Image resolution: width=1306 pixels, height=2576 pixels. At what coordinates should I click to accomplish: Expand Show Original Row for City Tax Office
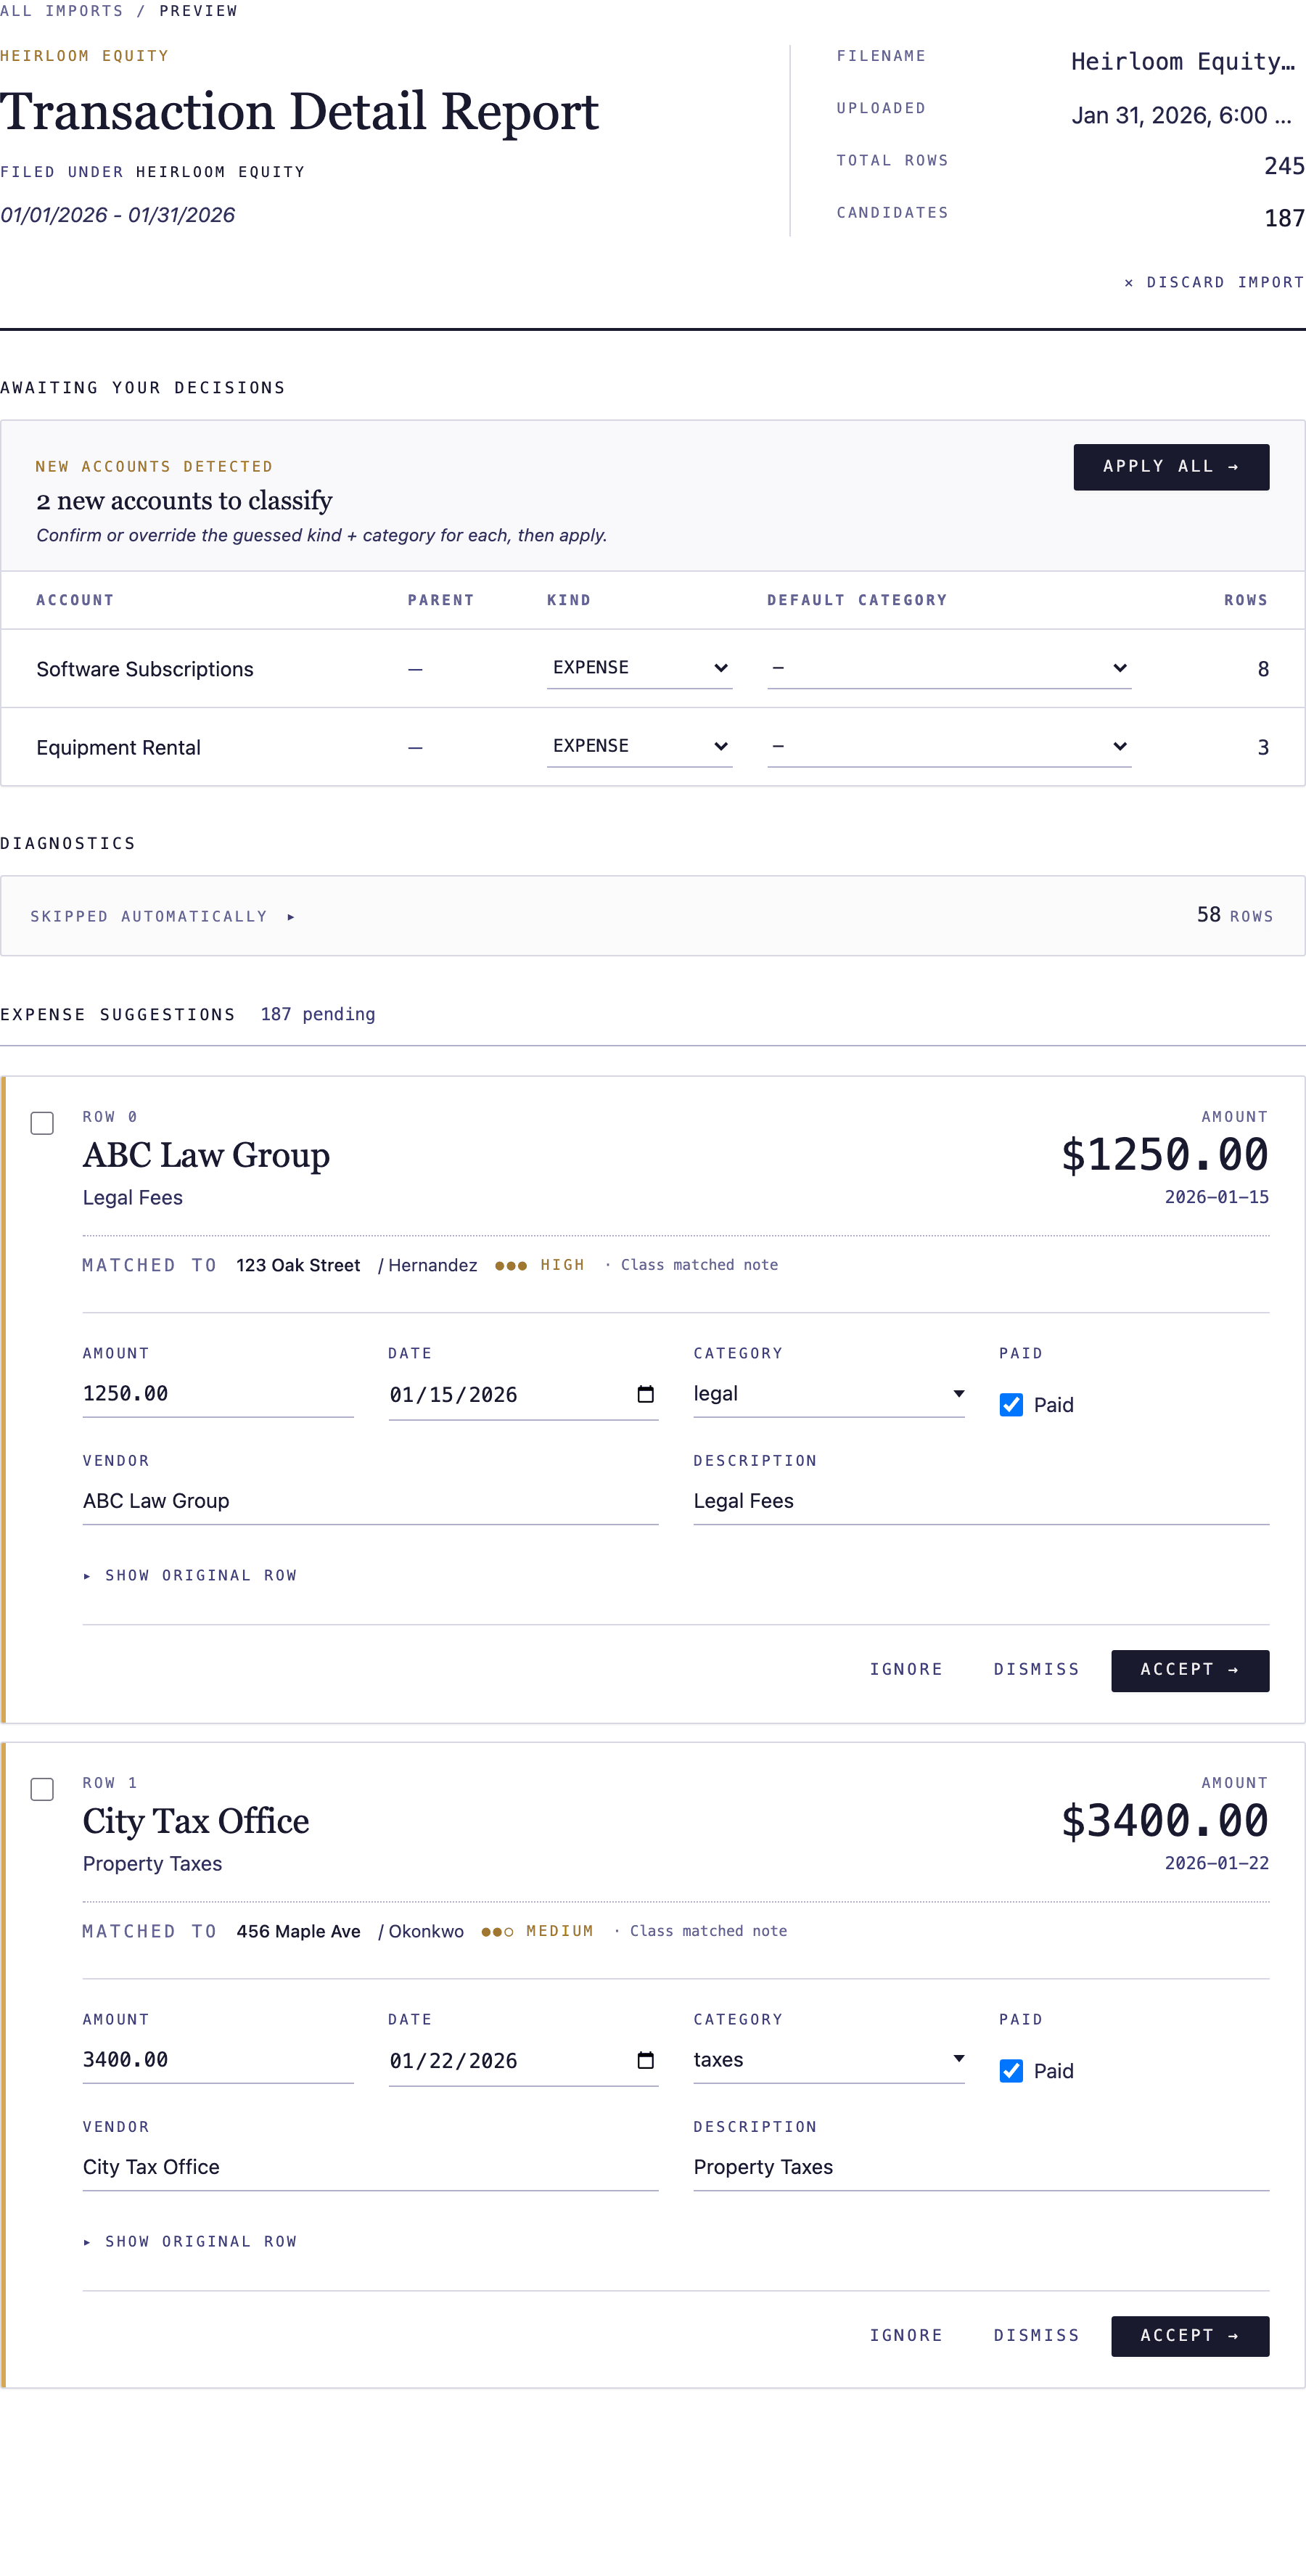point(190,2241)
